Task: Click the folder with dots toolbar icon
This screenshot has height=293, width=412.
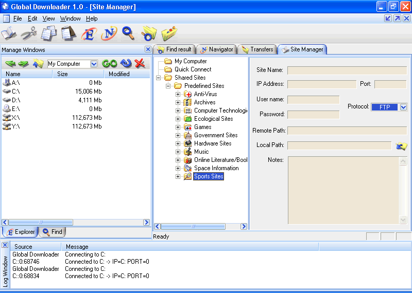Action: [x=169, y=33]
